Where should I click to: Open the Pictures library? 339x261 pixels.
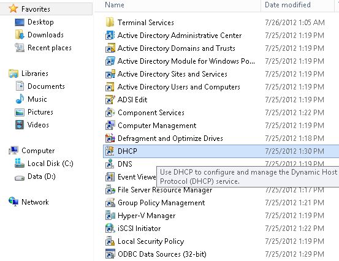point(40,112)
